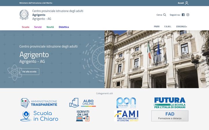
Task: Open the Facebook page icon
Action: 183,15
